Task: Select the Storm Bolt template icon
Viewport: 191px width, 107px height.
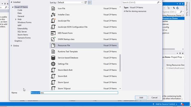Action: point(53,76)
